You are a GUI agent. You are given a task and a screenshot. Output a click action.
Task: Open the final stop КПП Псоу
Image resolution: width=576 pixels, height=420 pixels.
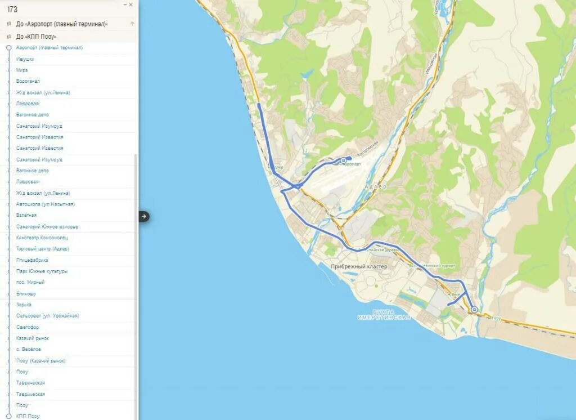pos(28,416)
